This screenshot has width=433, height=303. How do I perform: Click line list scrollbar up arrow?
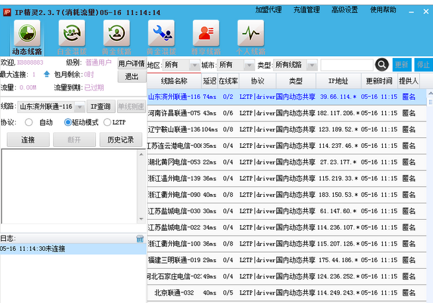[x=430, y=94]
